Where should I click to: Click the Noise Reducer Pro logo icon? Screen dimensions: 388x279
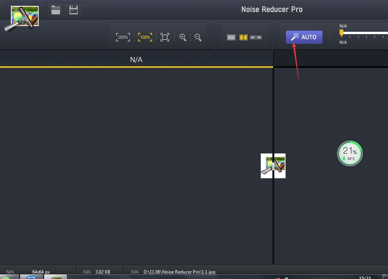point(22,19)
